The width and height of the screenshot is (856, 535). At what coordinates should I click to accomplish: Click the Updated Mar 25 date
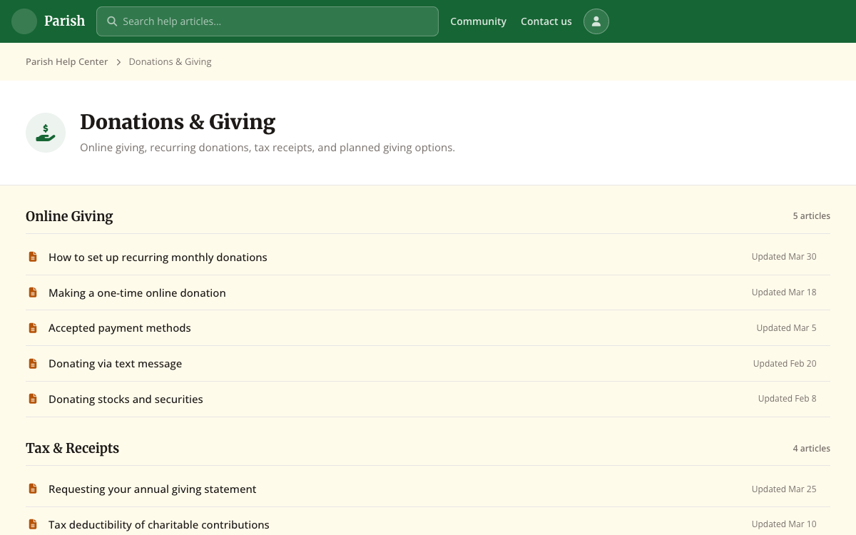pos(784,489)
